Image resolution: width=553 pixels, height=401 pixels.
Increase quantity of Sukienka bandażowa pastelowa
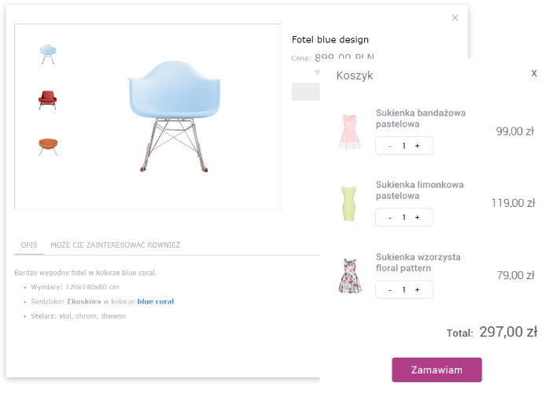coord(418,145)
